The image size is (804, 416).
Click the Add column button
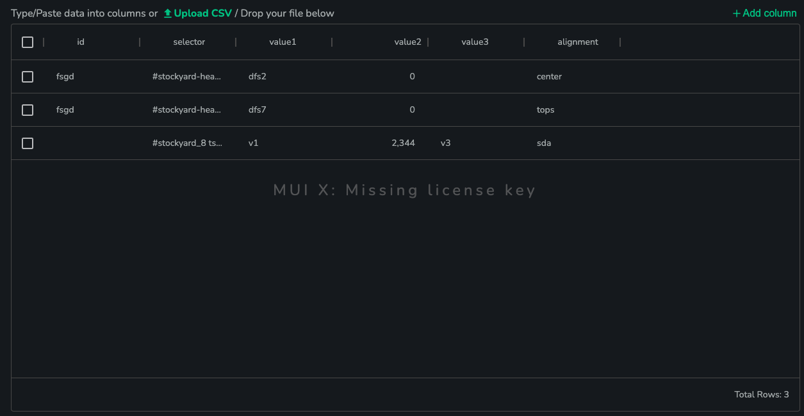coord(765,13)
